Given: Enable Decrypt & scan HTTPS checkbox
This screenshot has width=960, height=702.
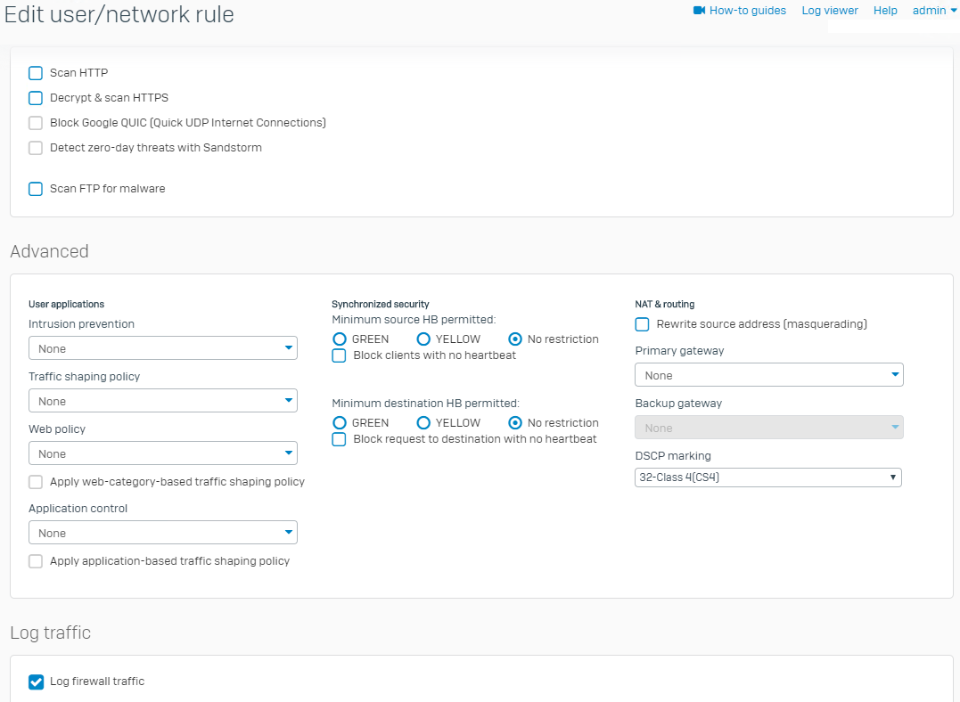Looking at the screenshot, I should click(x=36, y=98).
